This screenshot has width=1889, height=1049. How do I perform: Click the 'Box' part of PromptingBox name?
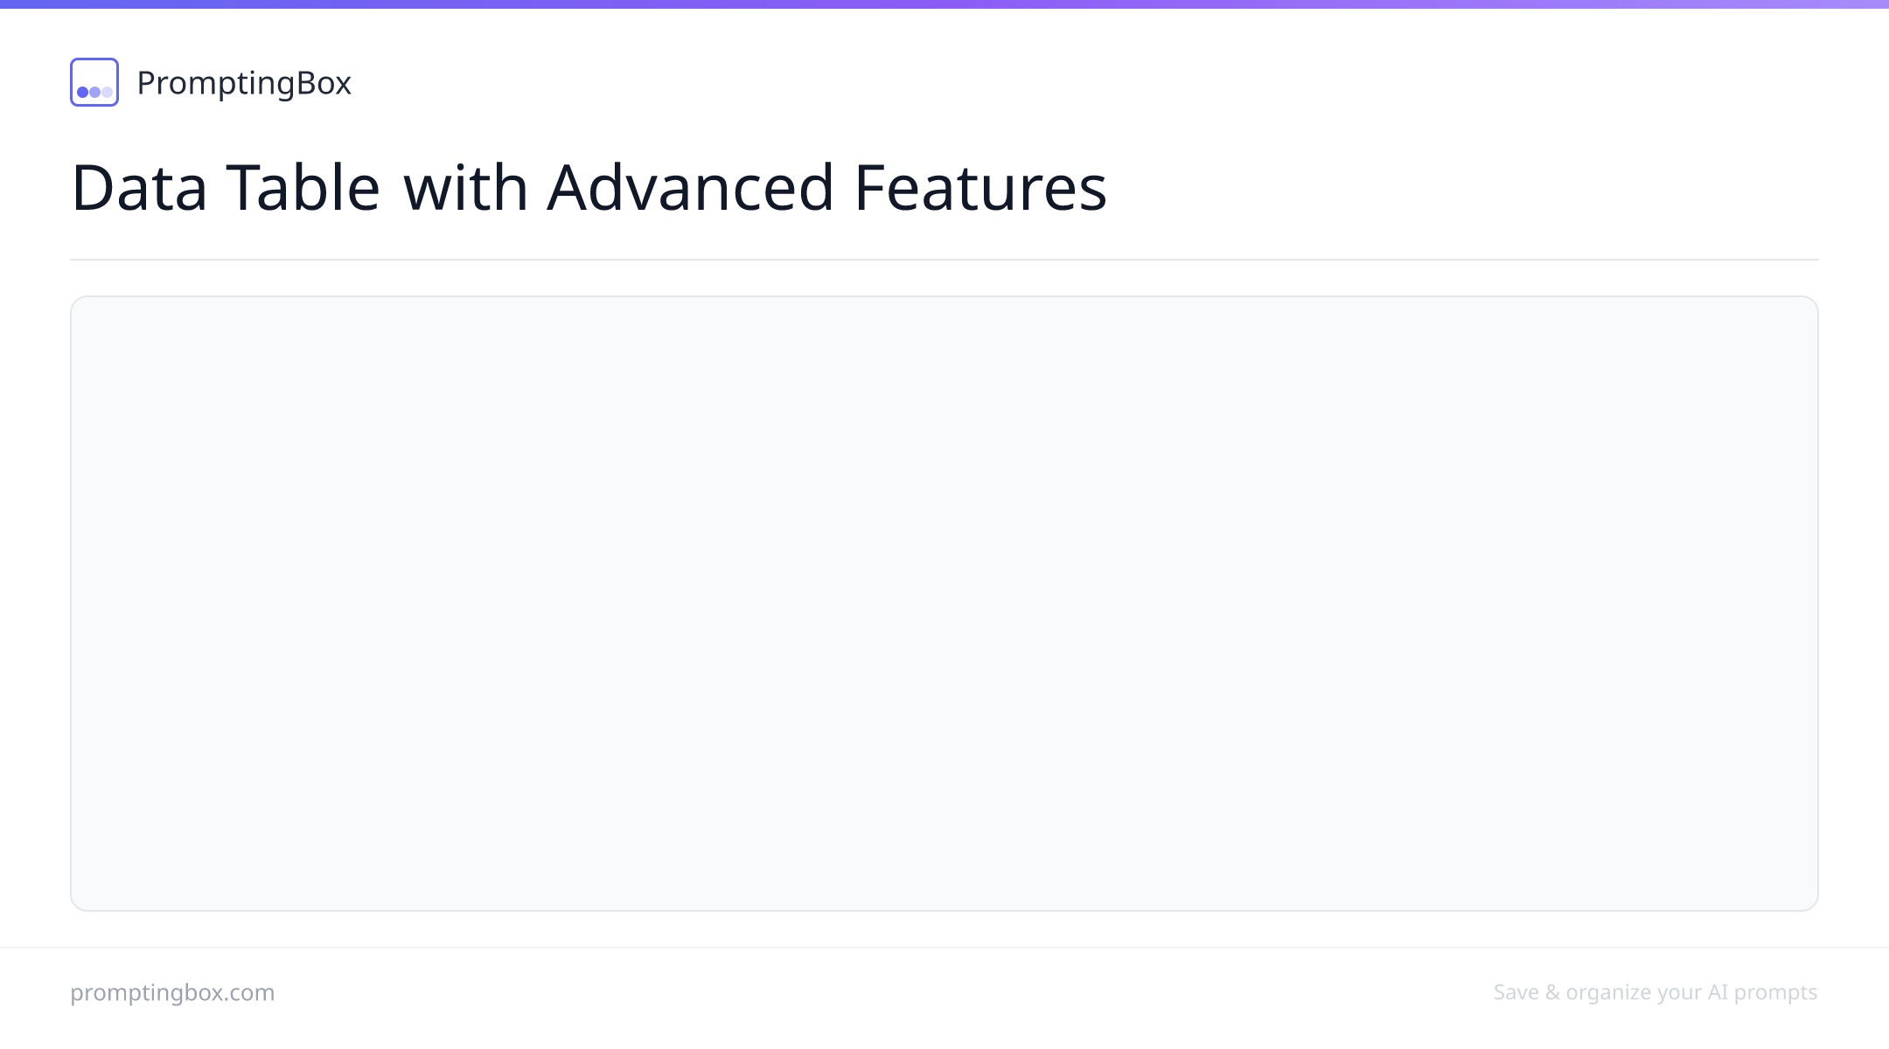324,83
